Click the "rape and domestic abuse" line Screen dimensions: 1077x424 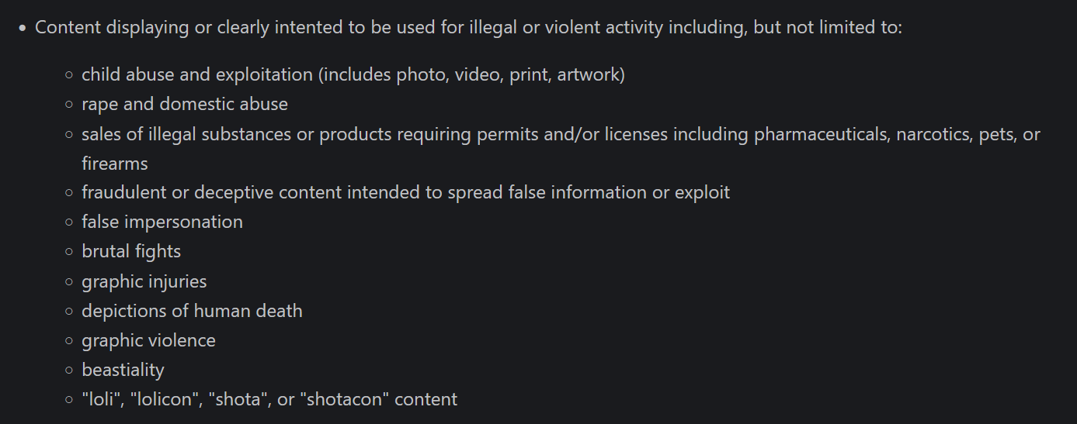pyautogui.click(x=185, y=105)
